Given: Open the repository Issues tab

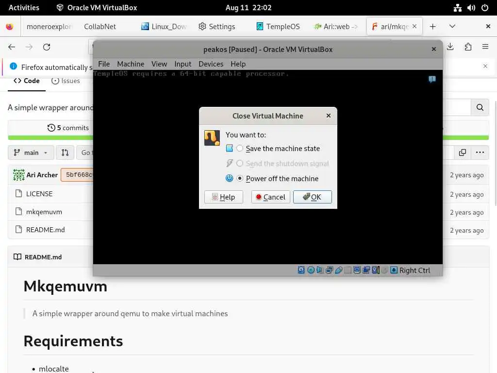Looking at the screenshot, I should 66,81.
